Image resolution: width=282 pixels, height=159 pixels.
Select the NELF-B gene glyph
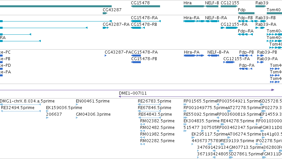click(x=212, y=6)
